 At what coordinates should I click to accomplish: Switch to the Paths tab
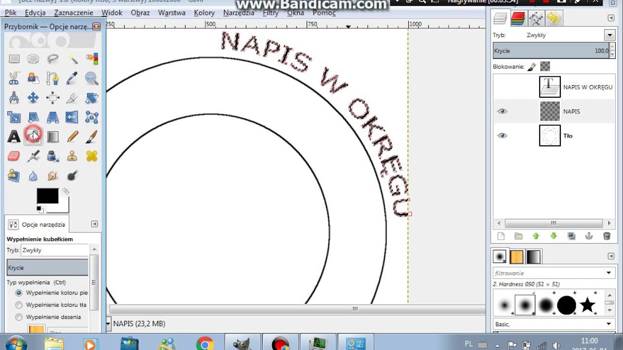coord(536,18)
